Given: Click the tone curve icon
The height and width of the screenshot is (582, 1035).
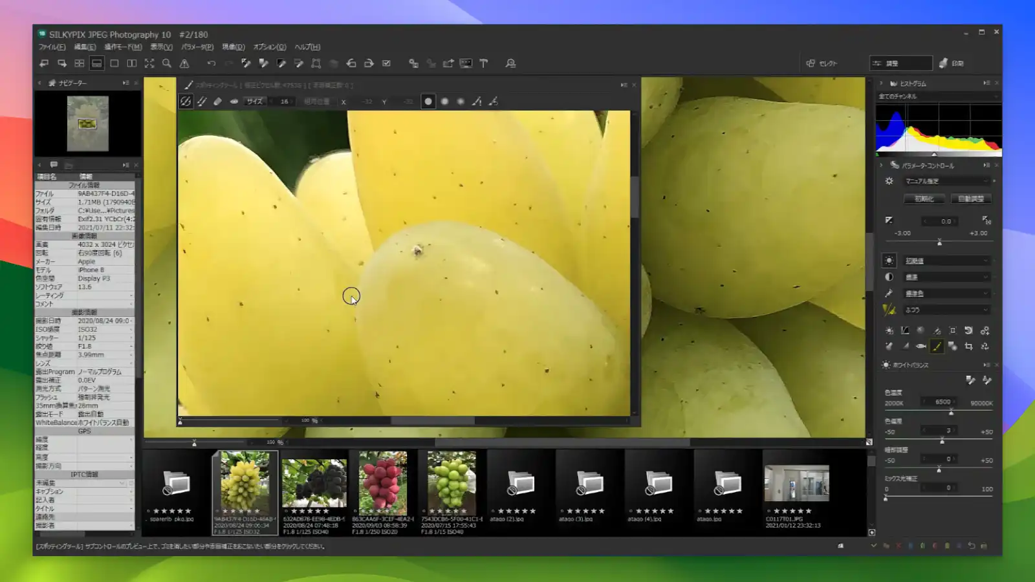Looking at the screenshot, I should [905, 330].
